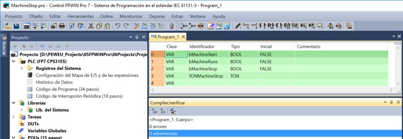Click the next message arrow in Compilar/verificar
The width and height of the screenshot is (403, 139).
coord(163,111)
